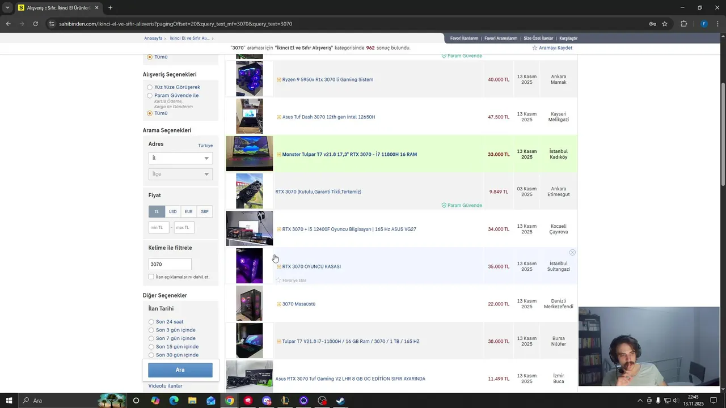
Task: Open the İlçe district dropdown
Action: [180, 174]
